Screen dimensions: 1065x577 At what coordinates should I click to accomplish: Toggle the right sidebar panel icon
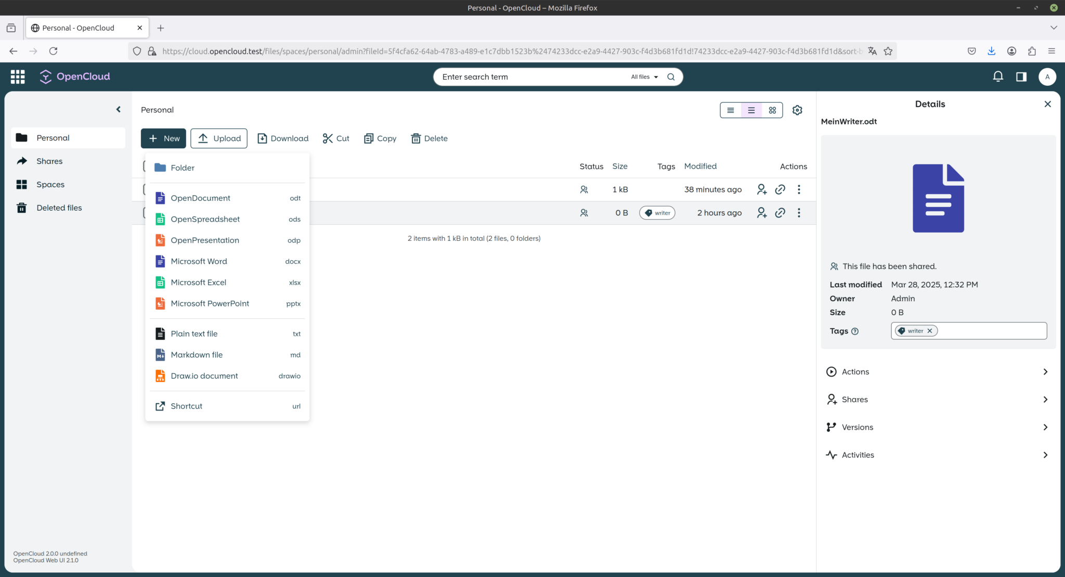[1021, 76]
